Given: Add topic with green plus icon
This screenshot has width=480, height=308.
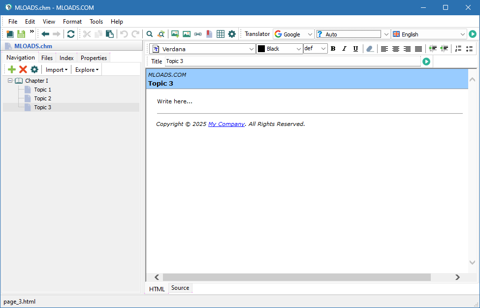Looking at the screenshot, I should (12, 69).
